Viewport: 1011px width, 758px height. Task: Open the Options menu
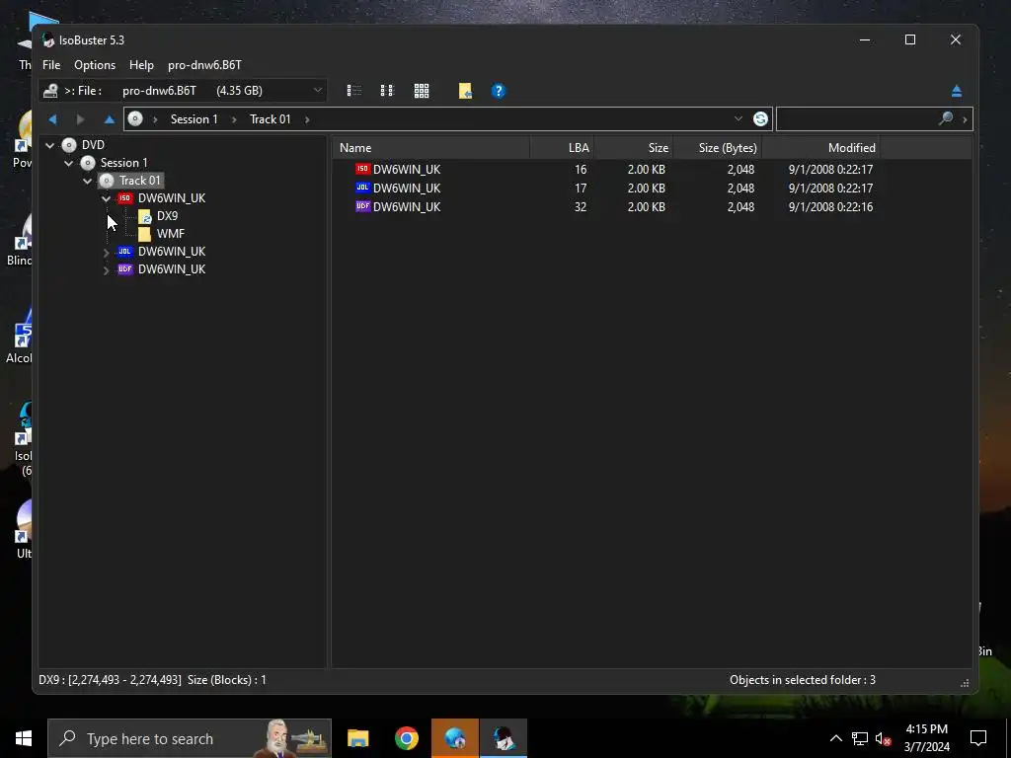(95, 65)
